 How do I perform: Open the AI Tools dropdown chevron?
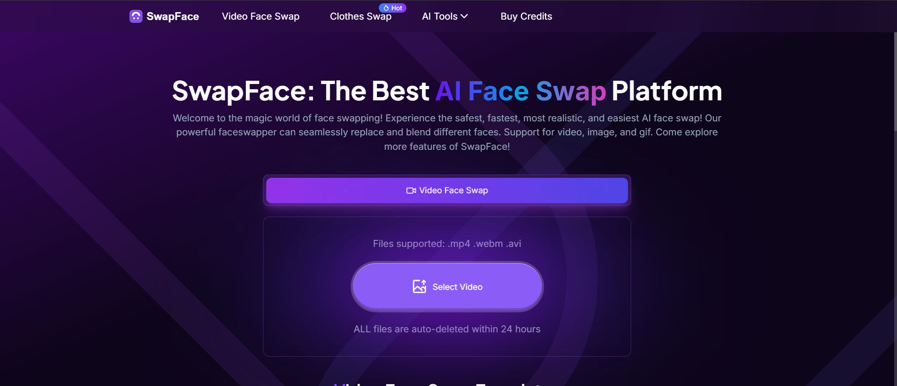[x=463, y=16]
